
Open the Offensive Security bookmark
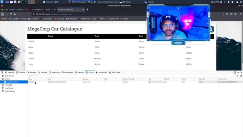(87, 19)
